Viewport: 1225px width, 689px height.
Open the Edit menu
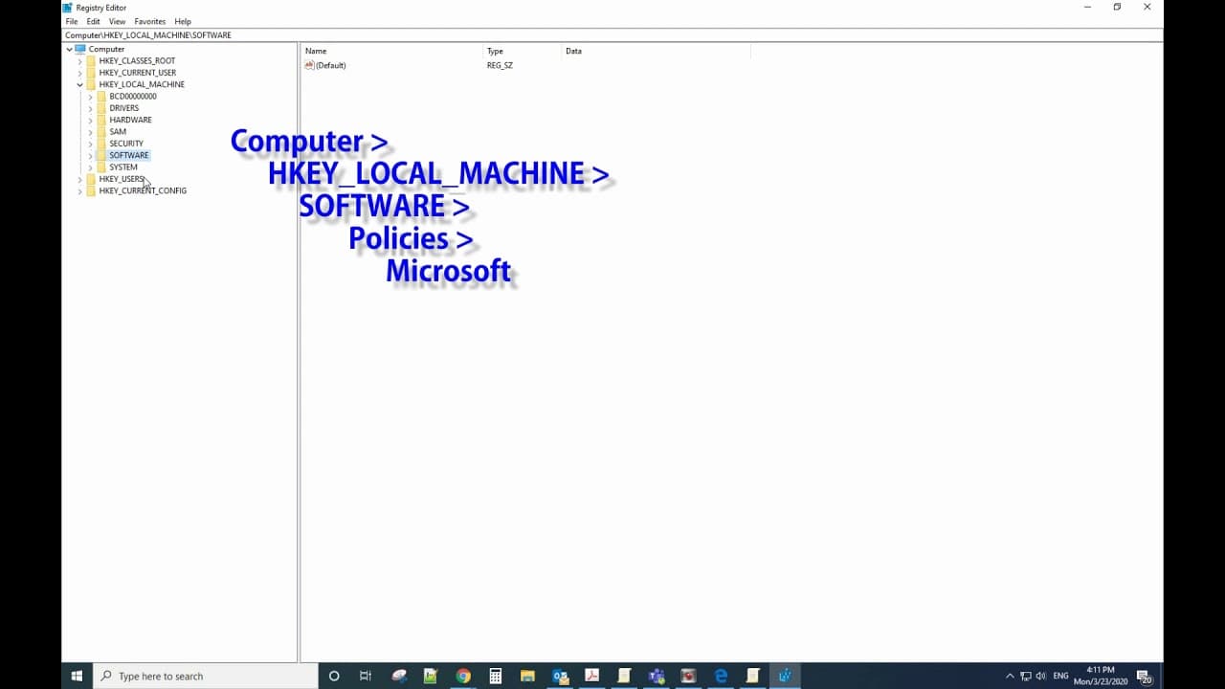[93, 21]
